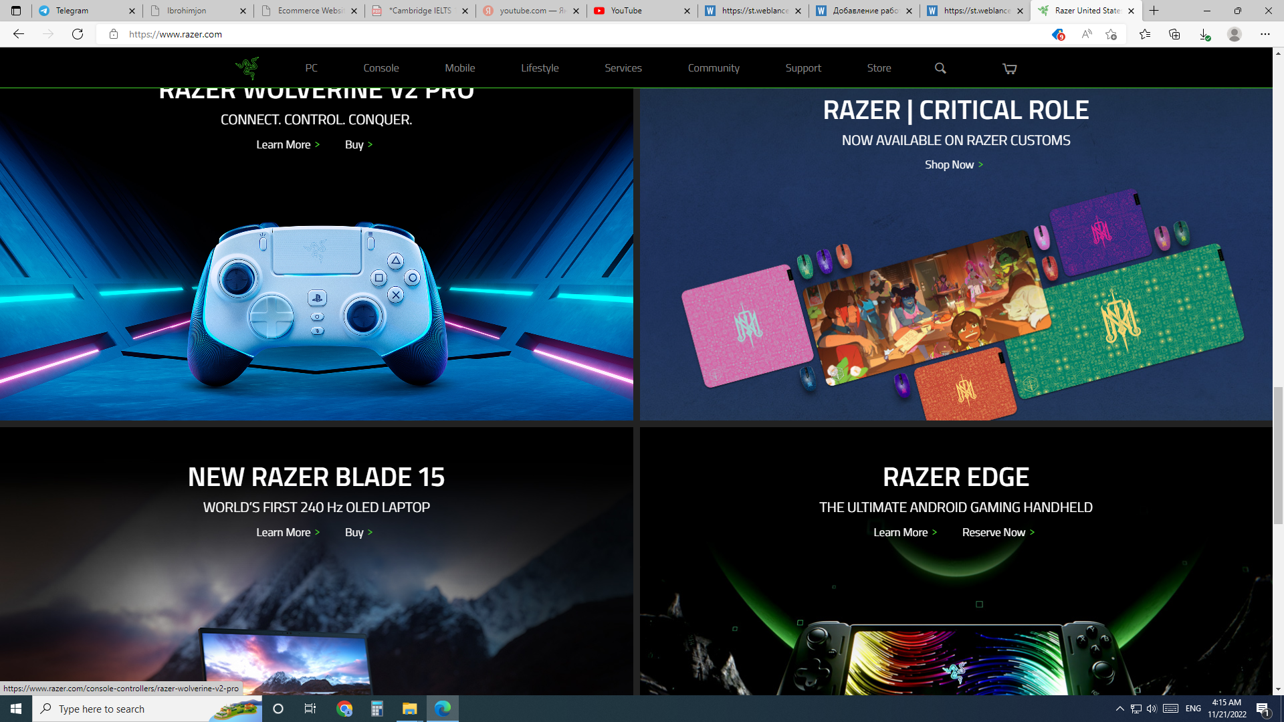Click the NEW RAZER BLADE 15 heading
Image resolution: width=1284 pixels, height=722 pixels.
[x=316, y=477]
